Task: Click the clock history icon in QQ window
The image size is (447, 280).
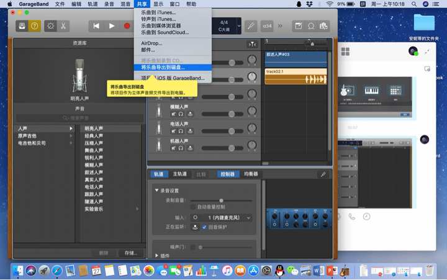Action: pos(367,217)
